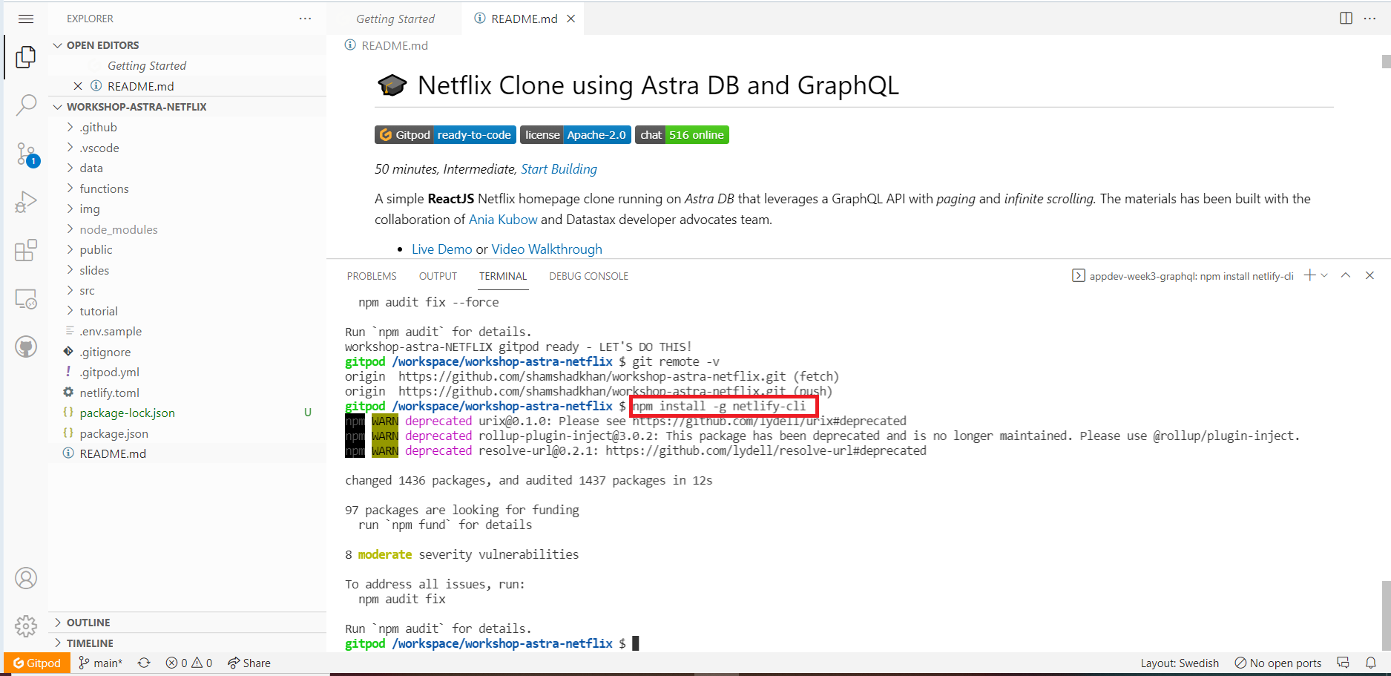The height and width of the screenshot is (676, 1391).
Task: Click the GitHub icon in the activity bar
Action: (26, 346)
